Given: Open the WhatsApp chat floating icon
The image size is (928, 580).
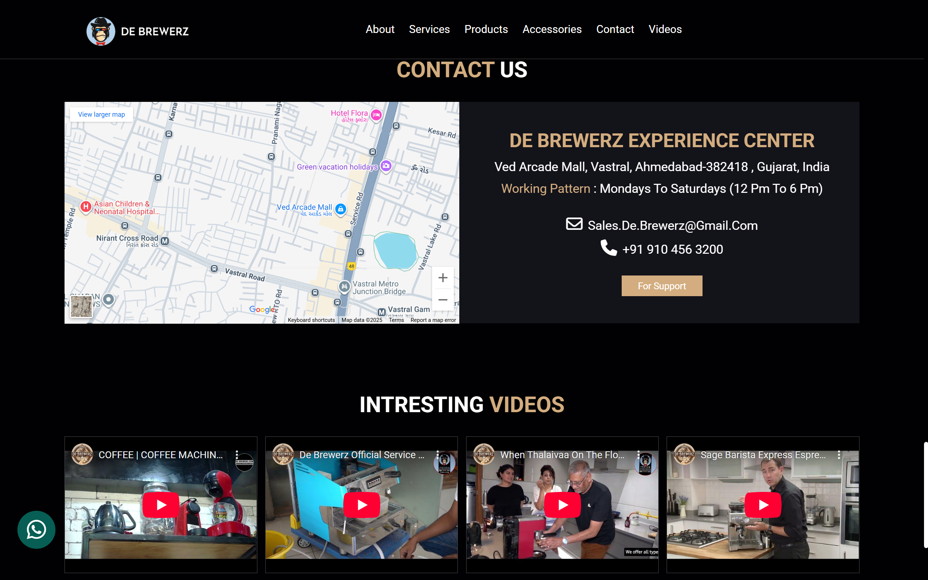Looking at the screenshot, I should tap(36, 530).
